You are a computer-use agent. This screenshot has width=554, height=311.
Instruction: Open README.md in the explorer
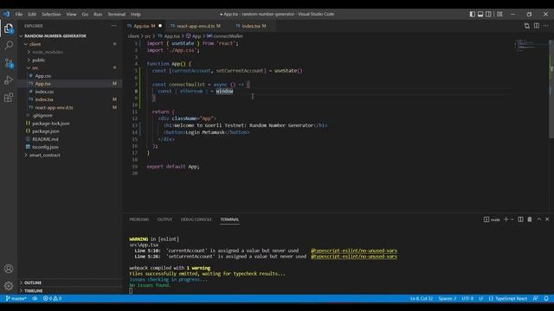click(x=45, y=139)
